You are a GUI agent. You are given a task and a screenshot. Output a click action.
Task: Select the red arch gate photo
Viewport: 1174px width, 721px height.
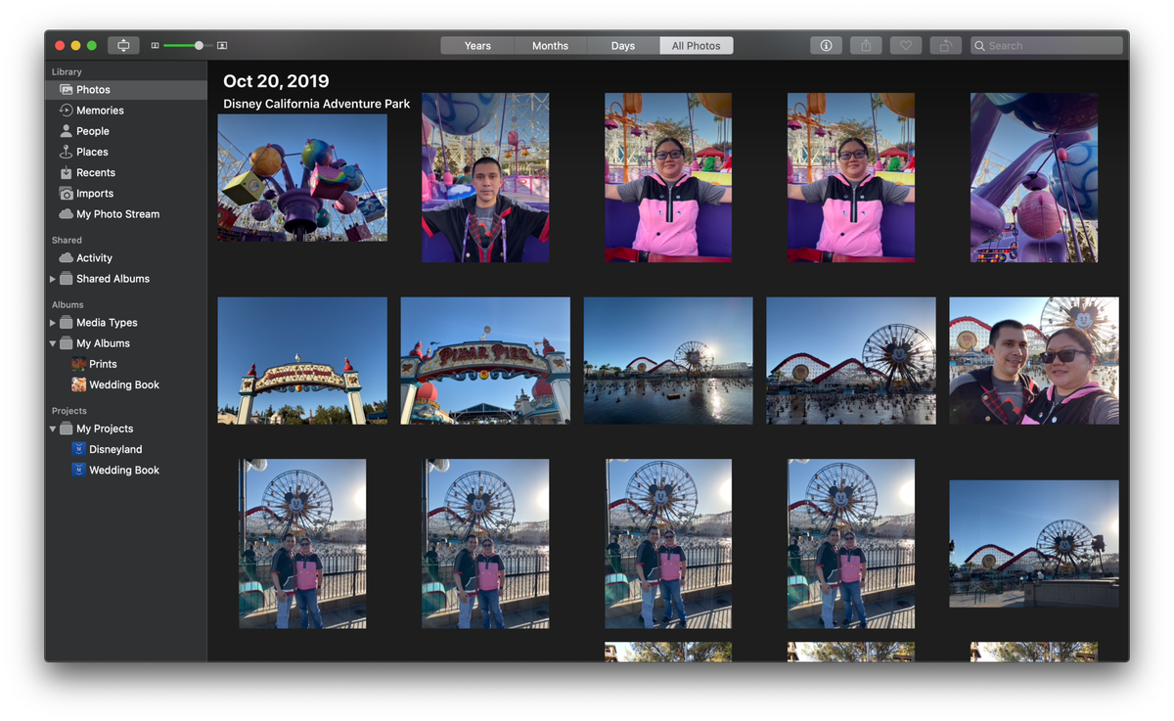(302, 361)
